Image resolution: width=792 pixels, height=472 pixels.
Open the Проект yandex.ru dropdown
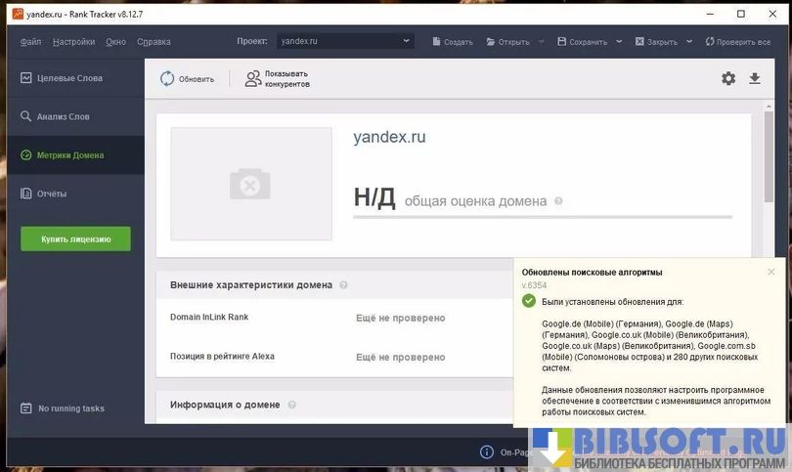[x=344, y=42]
